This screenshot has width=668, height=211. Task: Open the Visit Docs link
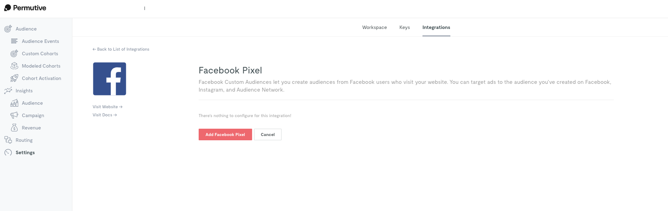click(105, 115)
